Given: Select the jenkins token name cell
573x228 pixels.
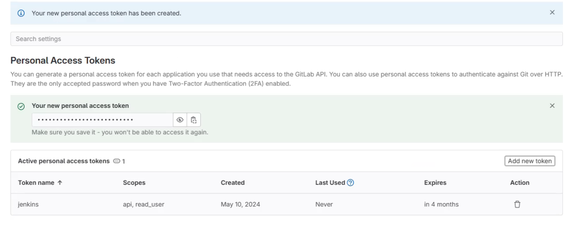Looking at the screenshot, I should point(27,204).
